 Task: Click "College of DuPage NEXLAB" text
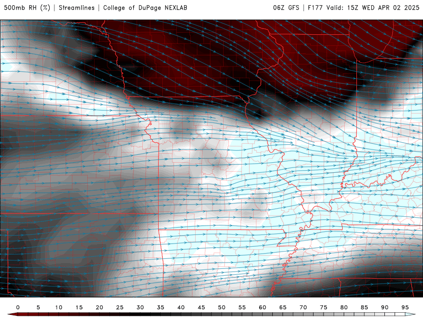[145, 8]
